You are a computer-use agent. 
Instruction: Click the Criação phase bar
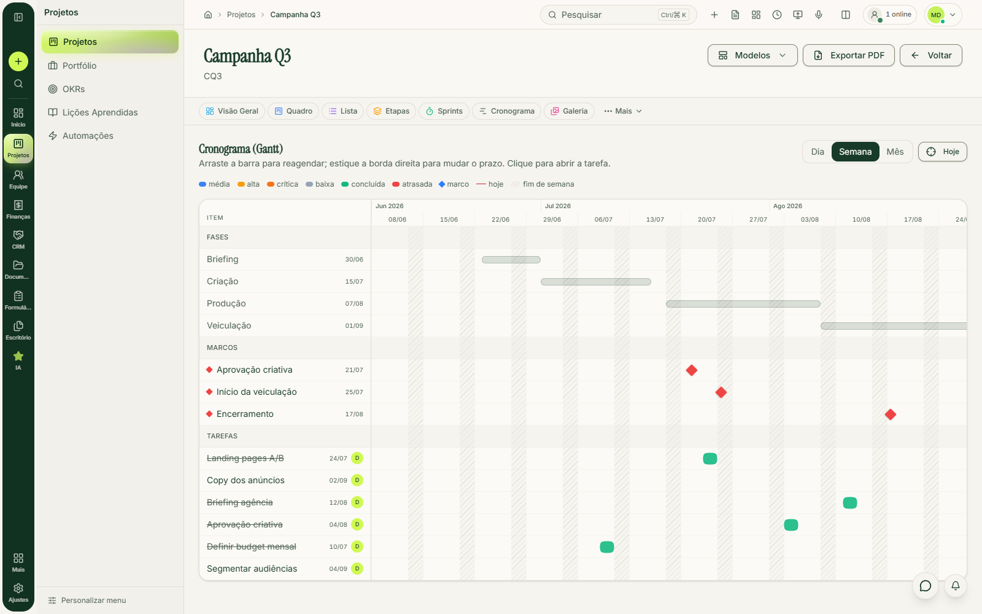(596, 282)
